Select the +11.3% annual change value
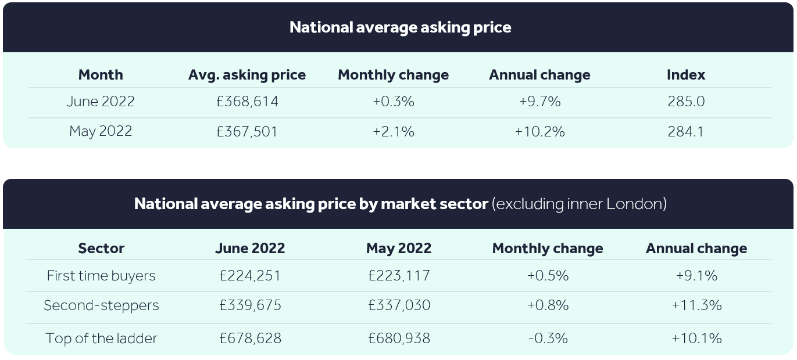Screen dimensions: 797x360 pos(696,305)
